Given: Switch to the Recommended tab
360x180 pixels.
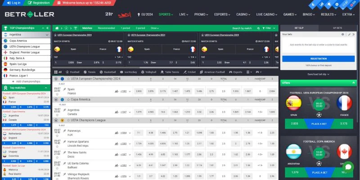Looking at the screenshot, I should click(x=106, y=28).
